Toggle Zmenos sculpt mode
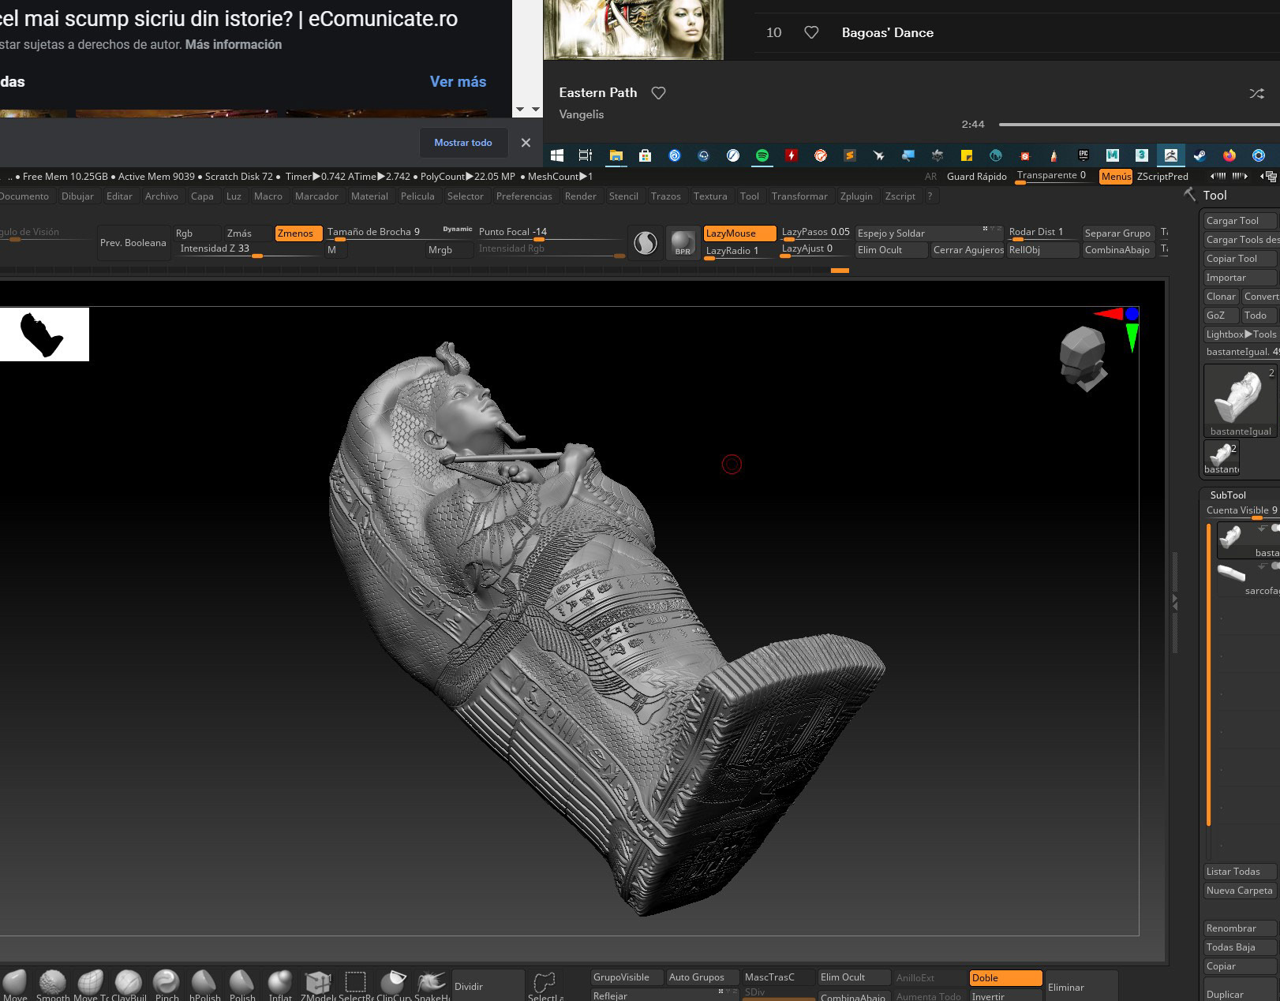 pyautogui.click(x=298, y=233)
